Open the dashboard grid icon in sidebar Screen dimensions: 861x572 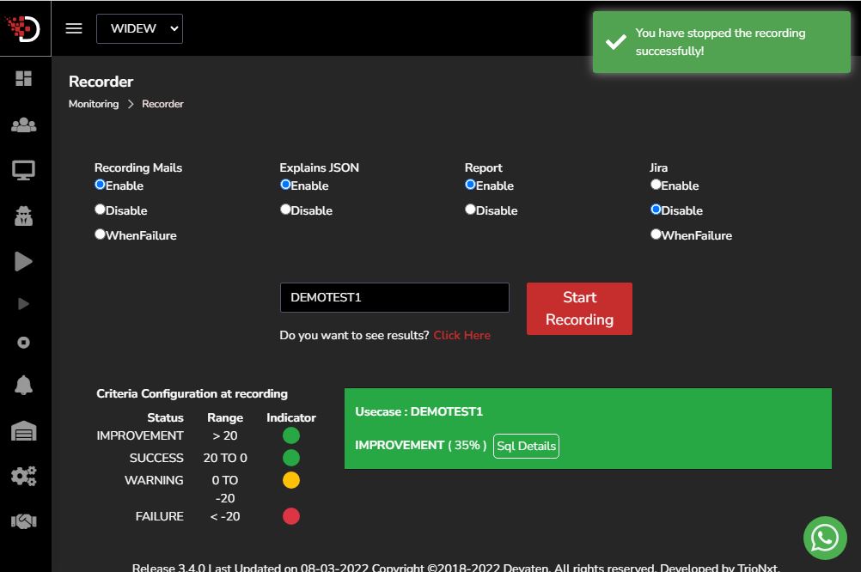23,78
